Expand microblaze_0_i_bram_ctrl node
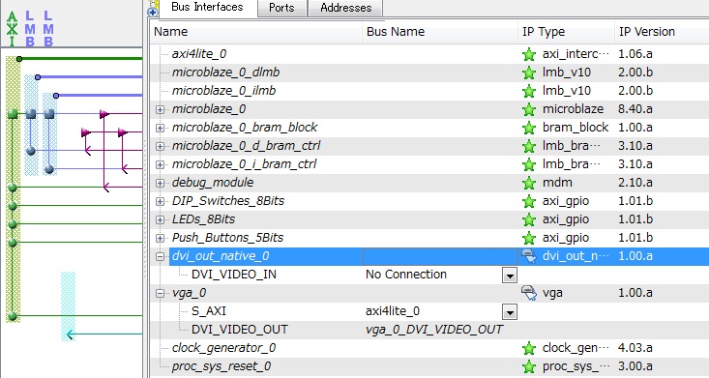 click(160, 164)
